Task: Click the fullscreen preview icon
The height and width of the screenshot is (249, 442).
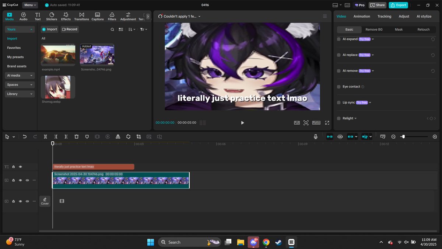Action: [327, 122]
